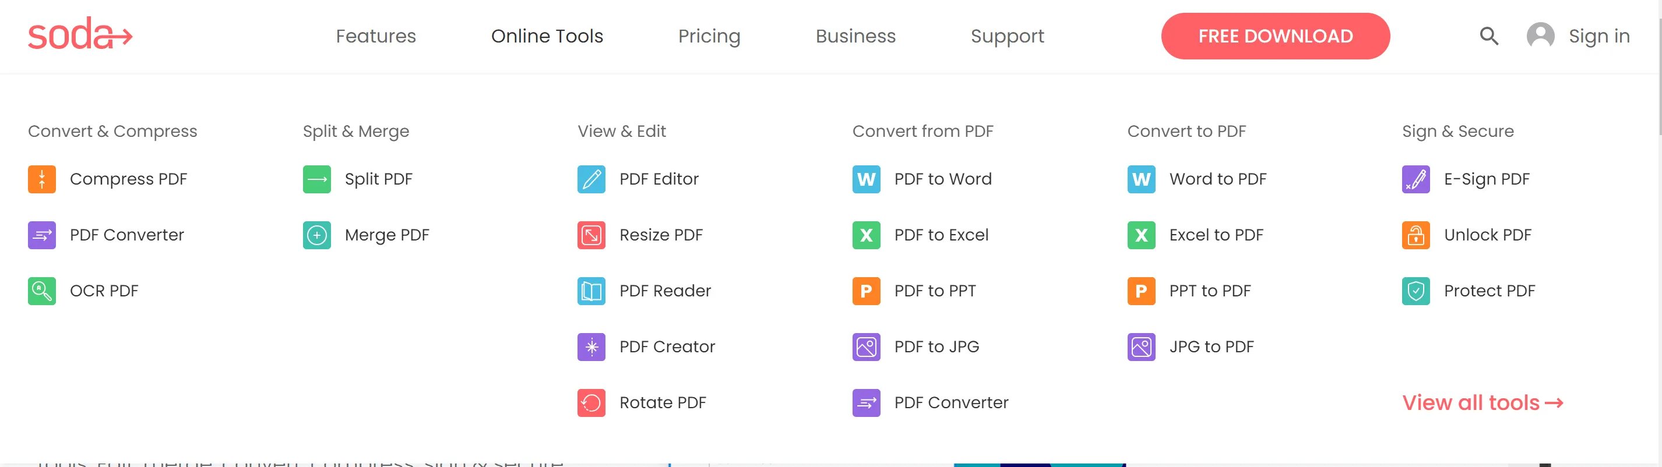Open the PDF Editor pencil icon
Screen dimensions: 1662x467
pos(591,179)
